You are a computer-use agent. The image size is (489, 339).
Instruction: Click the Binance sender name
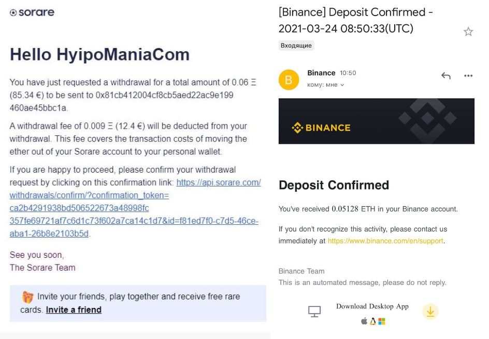[321, 73]
